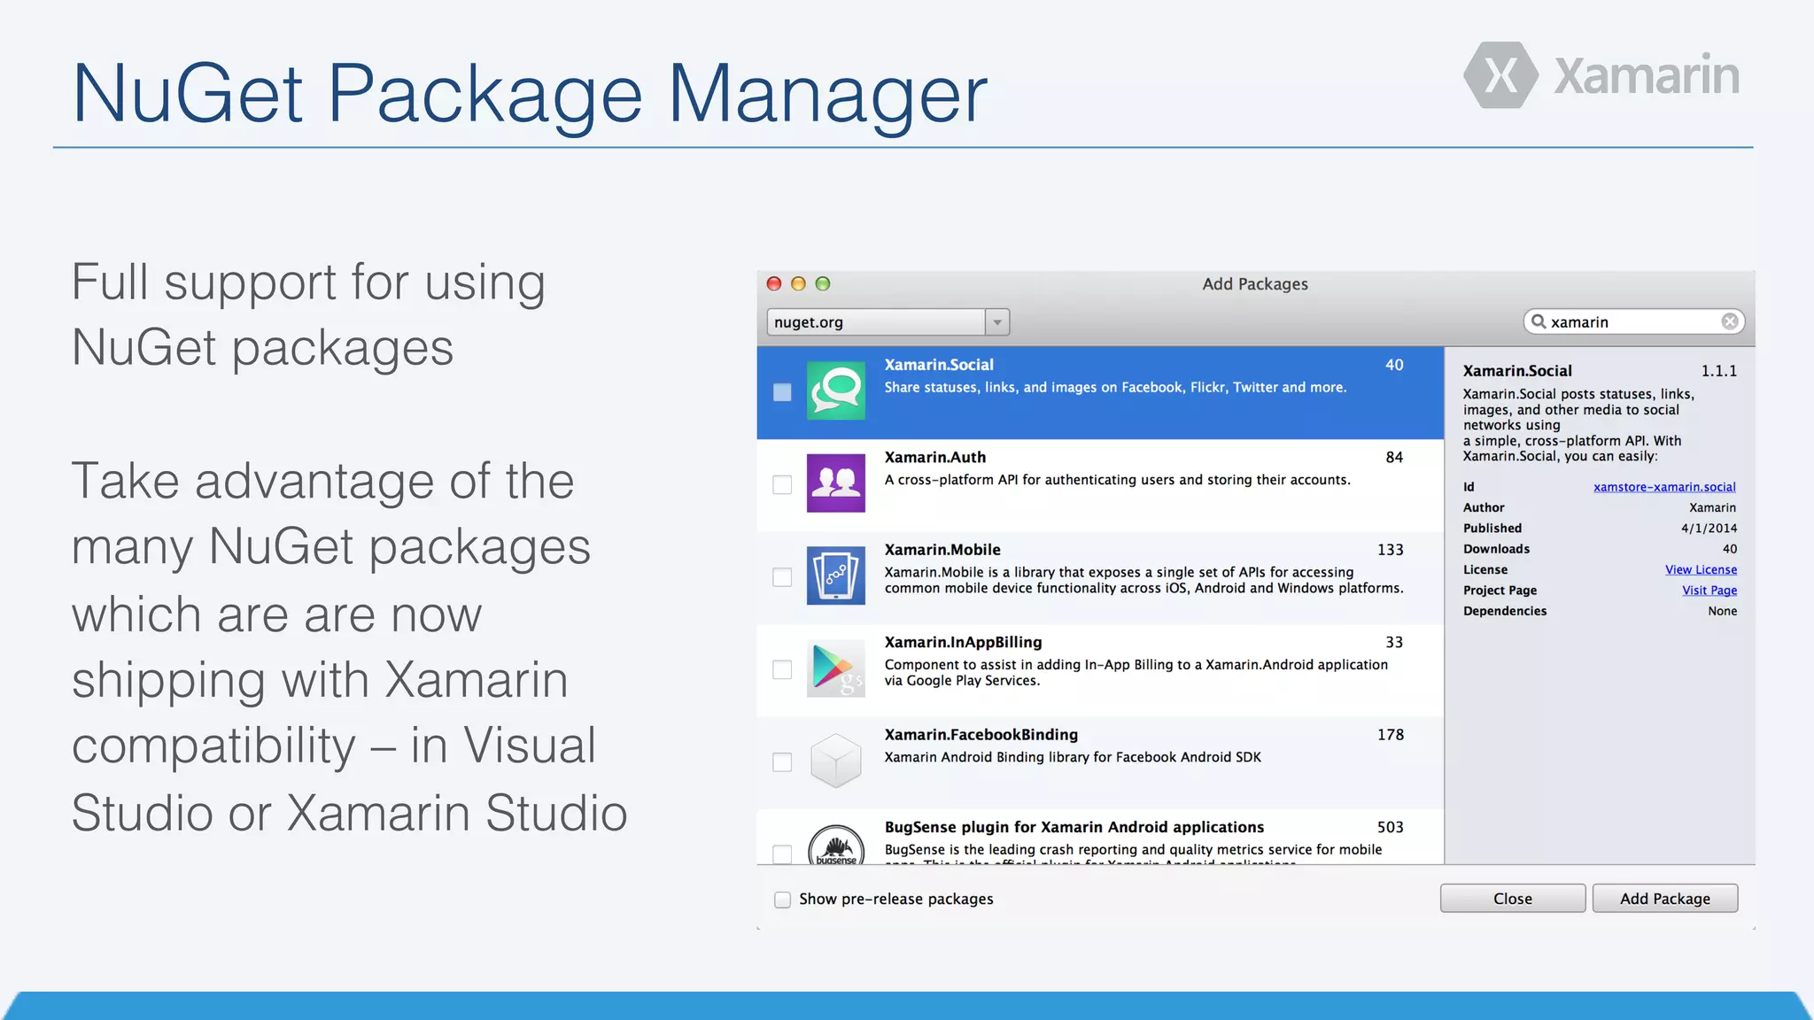Check the Xamarin.FacebookBinding package checkbox
The width and height of the screenshot is (1814, 1020).
point(782,761)
